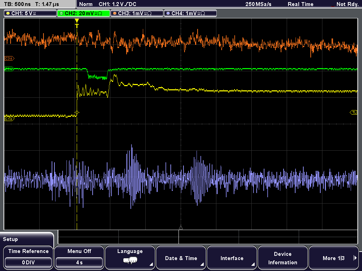Click the orange CH3 color dot

(x=115, y=13)
